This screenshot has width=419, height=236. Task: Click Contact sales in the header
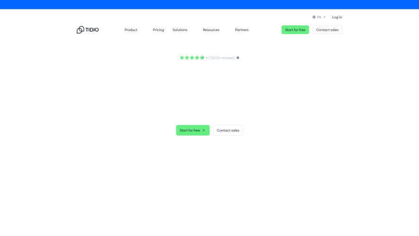[327, 30]
